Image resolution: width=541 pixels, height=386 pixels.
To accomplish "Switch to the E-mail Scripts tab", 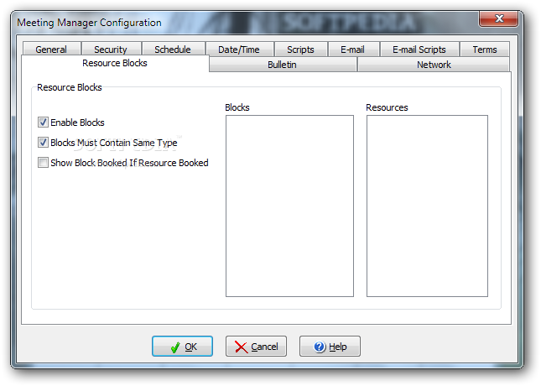I will (x=419, y=49).
